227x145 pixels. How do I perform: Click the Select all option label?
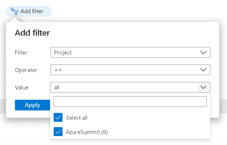tap(77, 118)
